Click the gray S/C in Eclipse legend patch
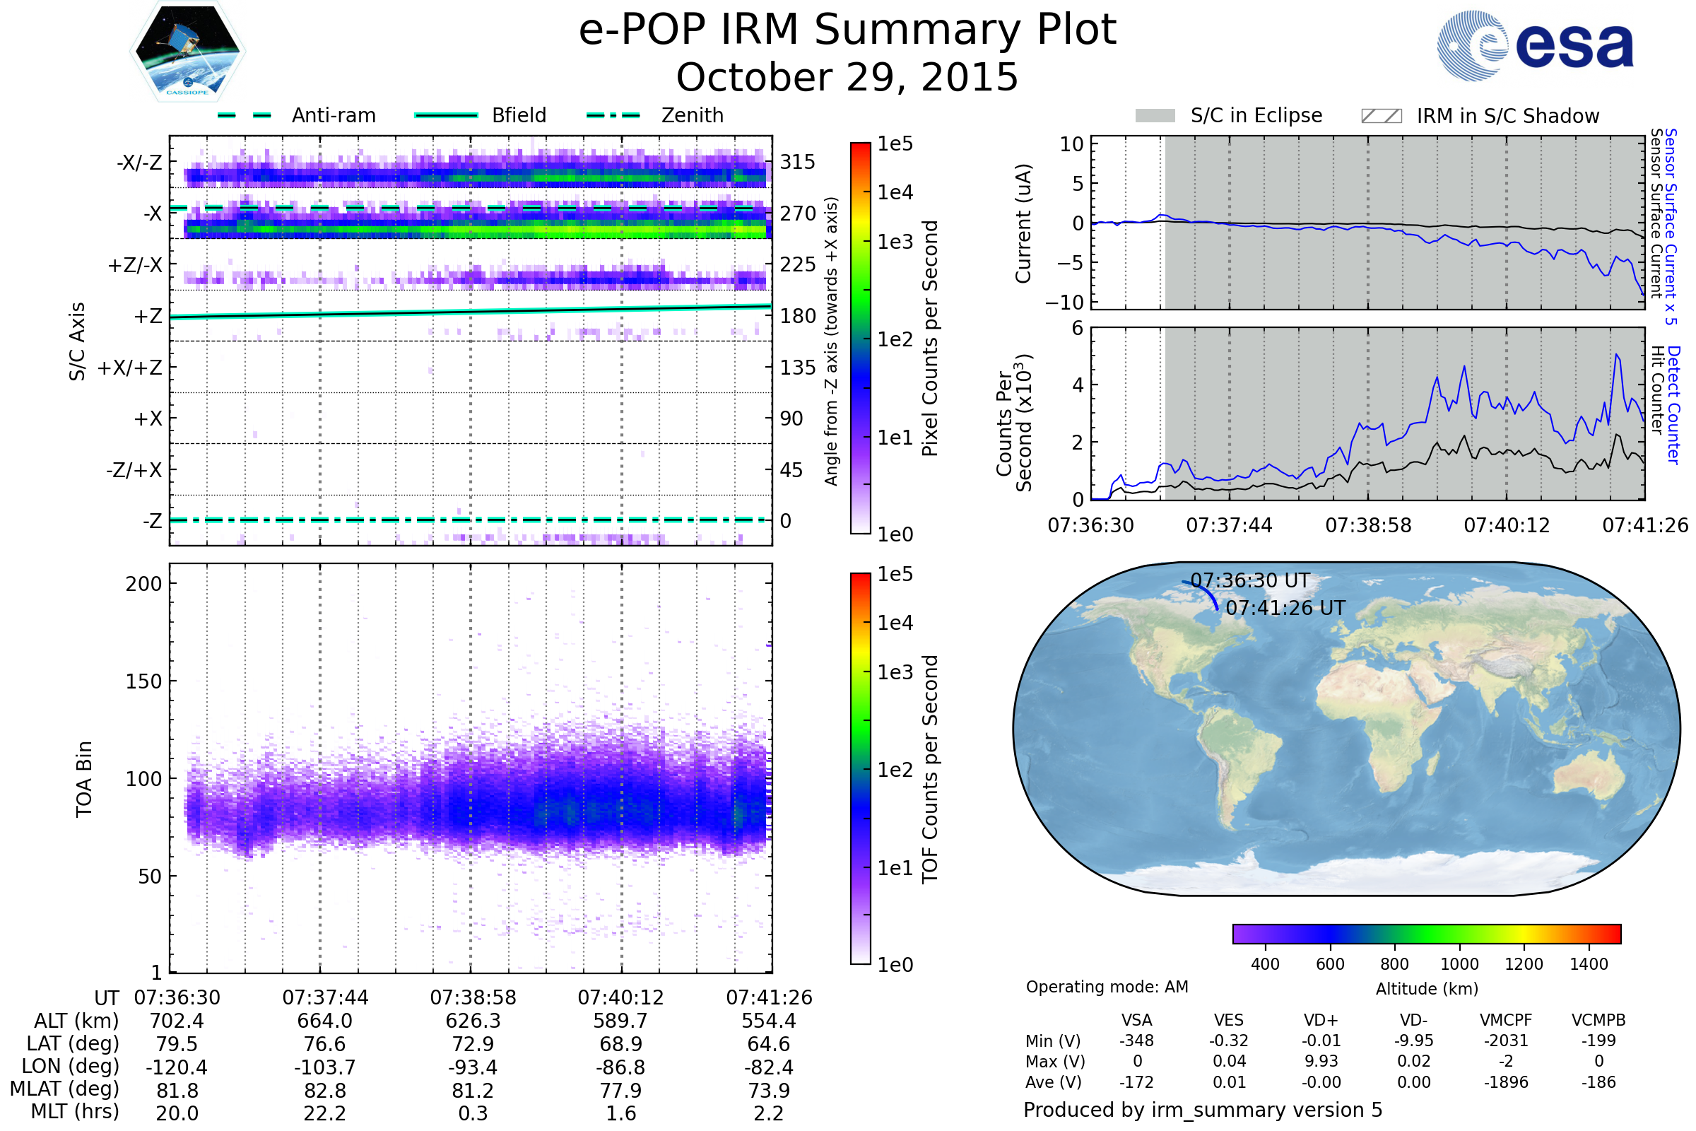 pyautogui.click(x=1155, y=116)
